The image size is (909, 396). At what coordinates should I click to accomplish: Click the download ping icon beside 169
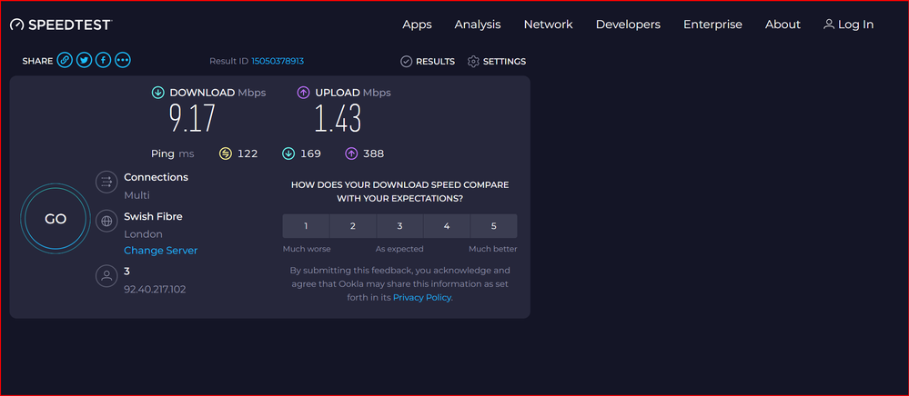pos(288,153)
